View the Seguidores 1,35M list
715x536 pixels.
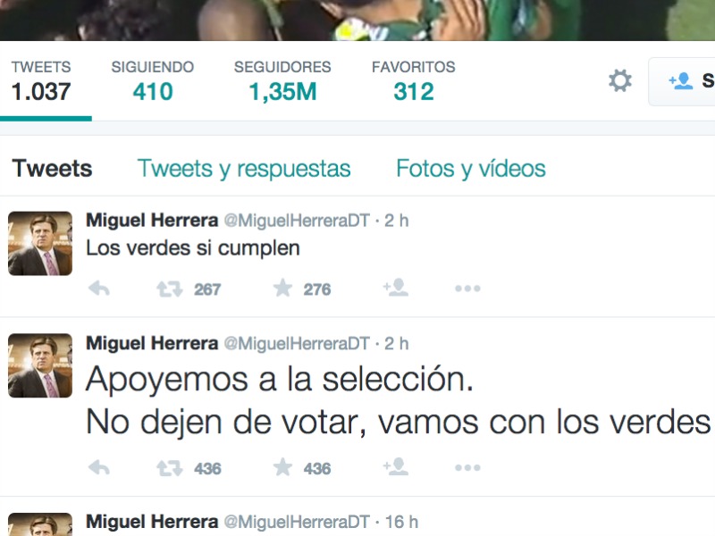pyautogui.click(x=282, y=81)
